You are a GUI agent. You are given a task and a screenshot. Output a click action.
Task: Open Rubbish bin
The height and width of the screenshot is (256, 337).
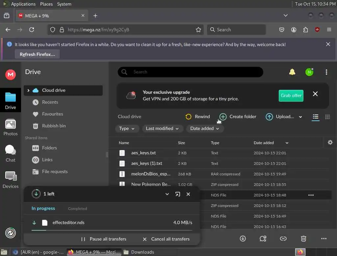pyautogui.click(x=54, y=126)
